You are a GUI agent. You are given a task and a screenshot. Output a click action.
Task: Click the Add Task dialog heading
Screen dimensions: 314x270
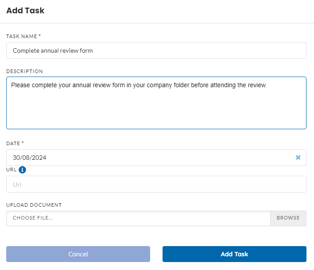click(25, 11)
